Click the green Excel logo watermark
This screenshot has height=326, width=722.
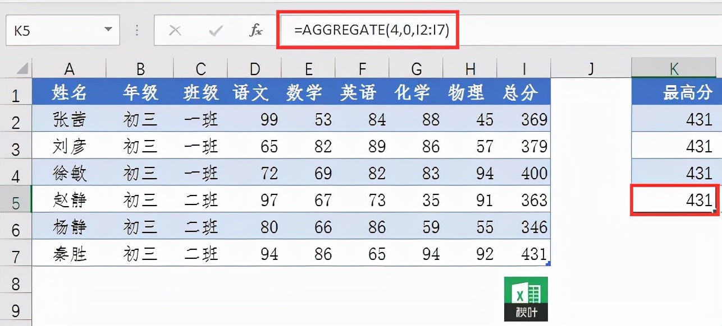526,299
